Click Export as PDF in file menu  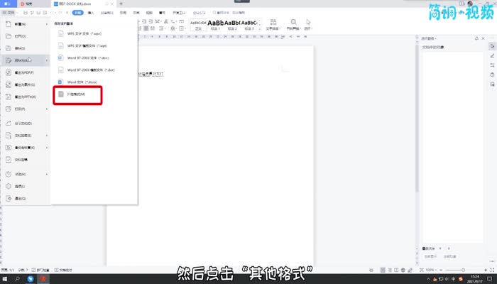[x=24, y=72]
